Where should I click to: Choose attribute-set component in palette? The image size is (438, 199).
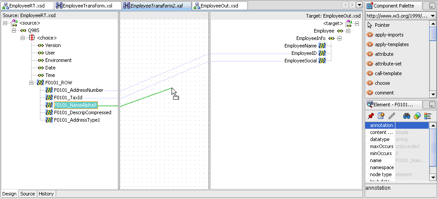pos(388,64)
